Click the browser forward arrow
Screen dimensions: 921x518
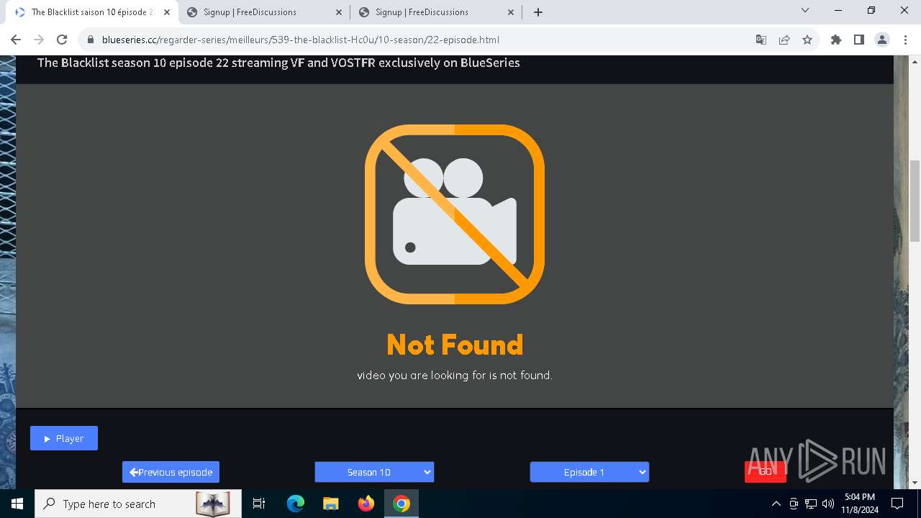pyautogui.click(x=39, y=40)
